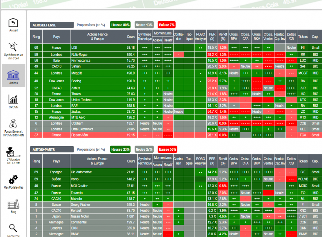The width and height of the screenshot is (322, 237).
Task: Click the 54.7 X PER value for Zodiac
Action: 212,112
